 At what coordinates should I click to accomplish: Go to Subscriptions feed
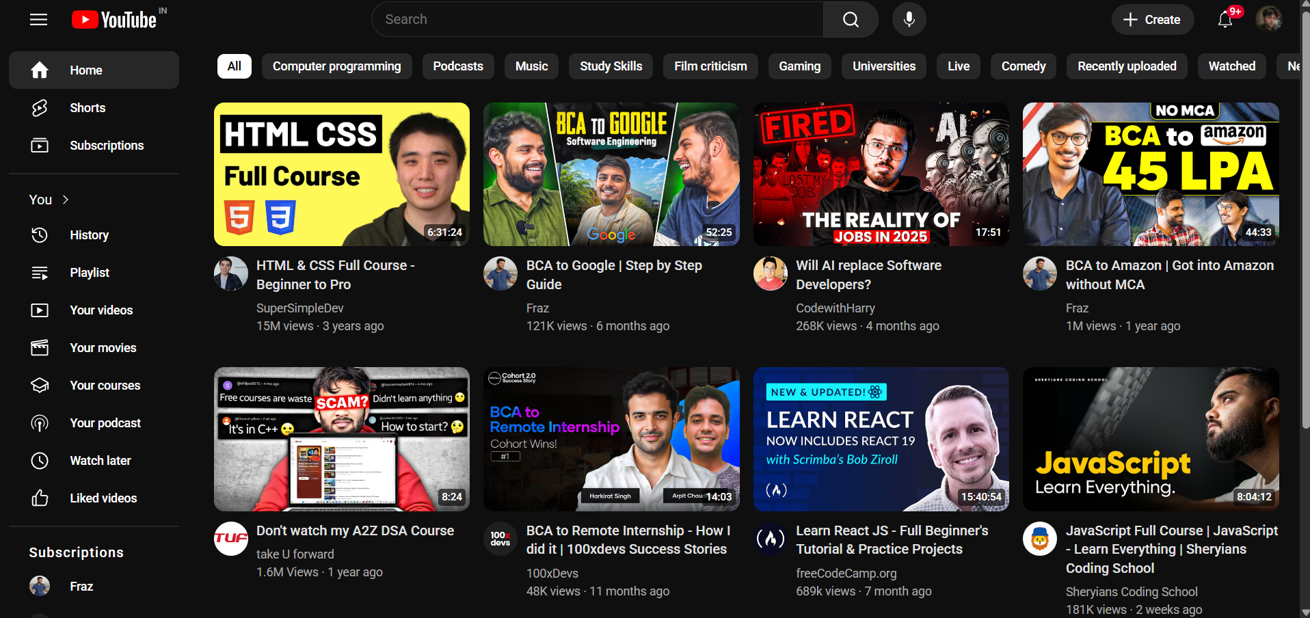tap(107, 145)
